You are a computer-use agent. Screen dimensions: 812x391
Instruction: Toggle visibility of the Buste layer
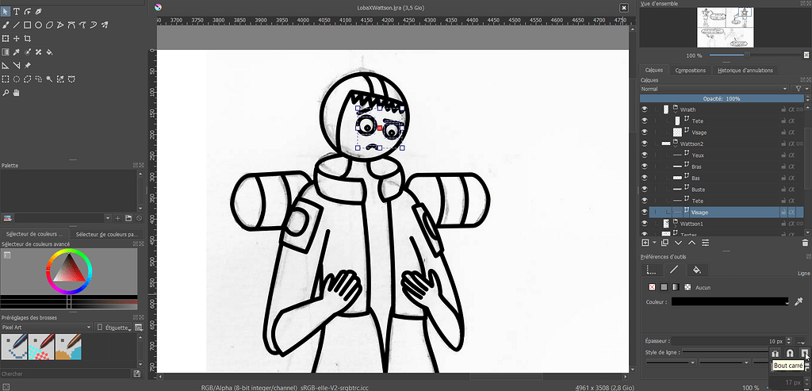[x=644, y=190]
